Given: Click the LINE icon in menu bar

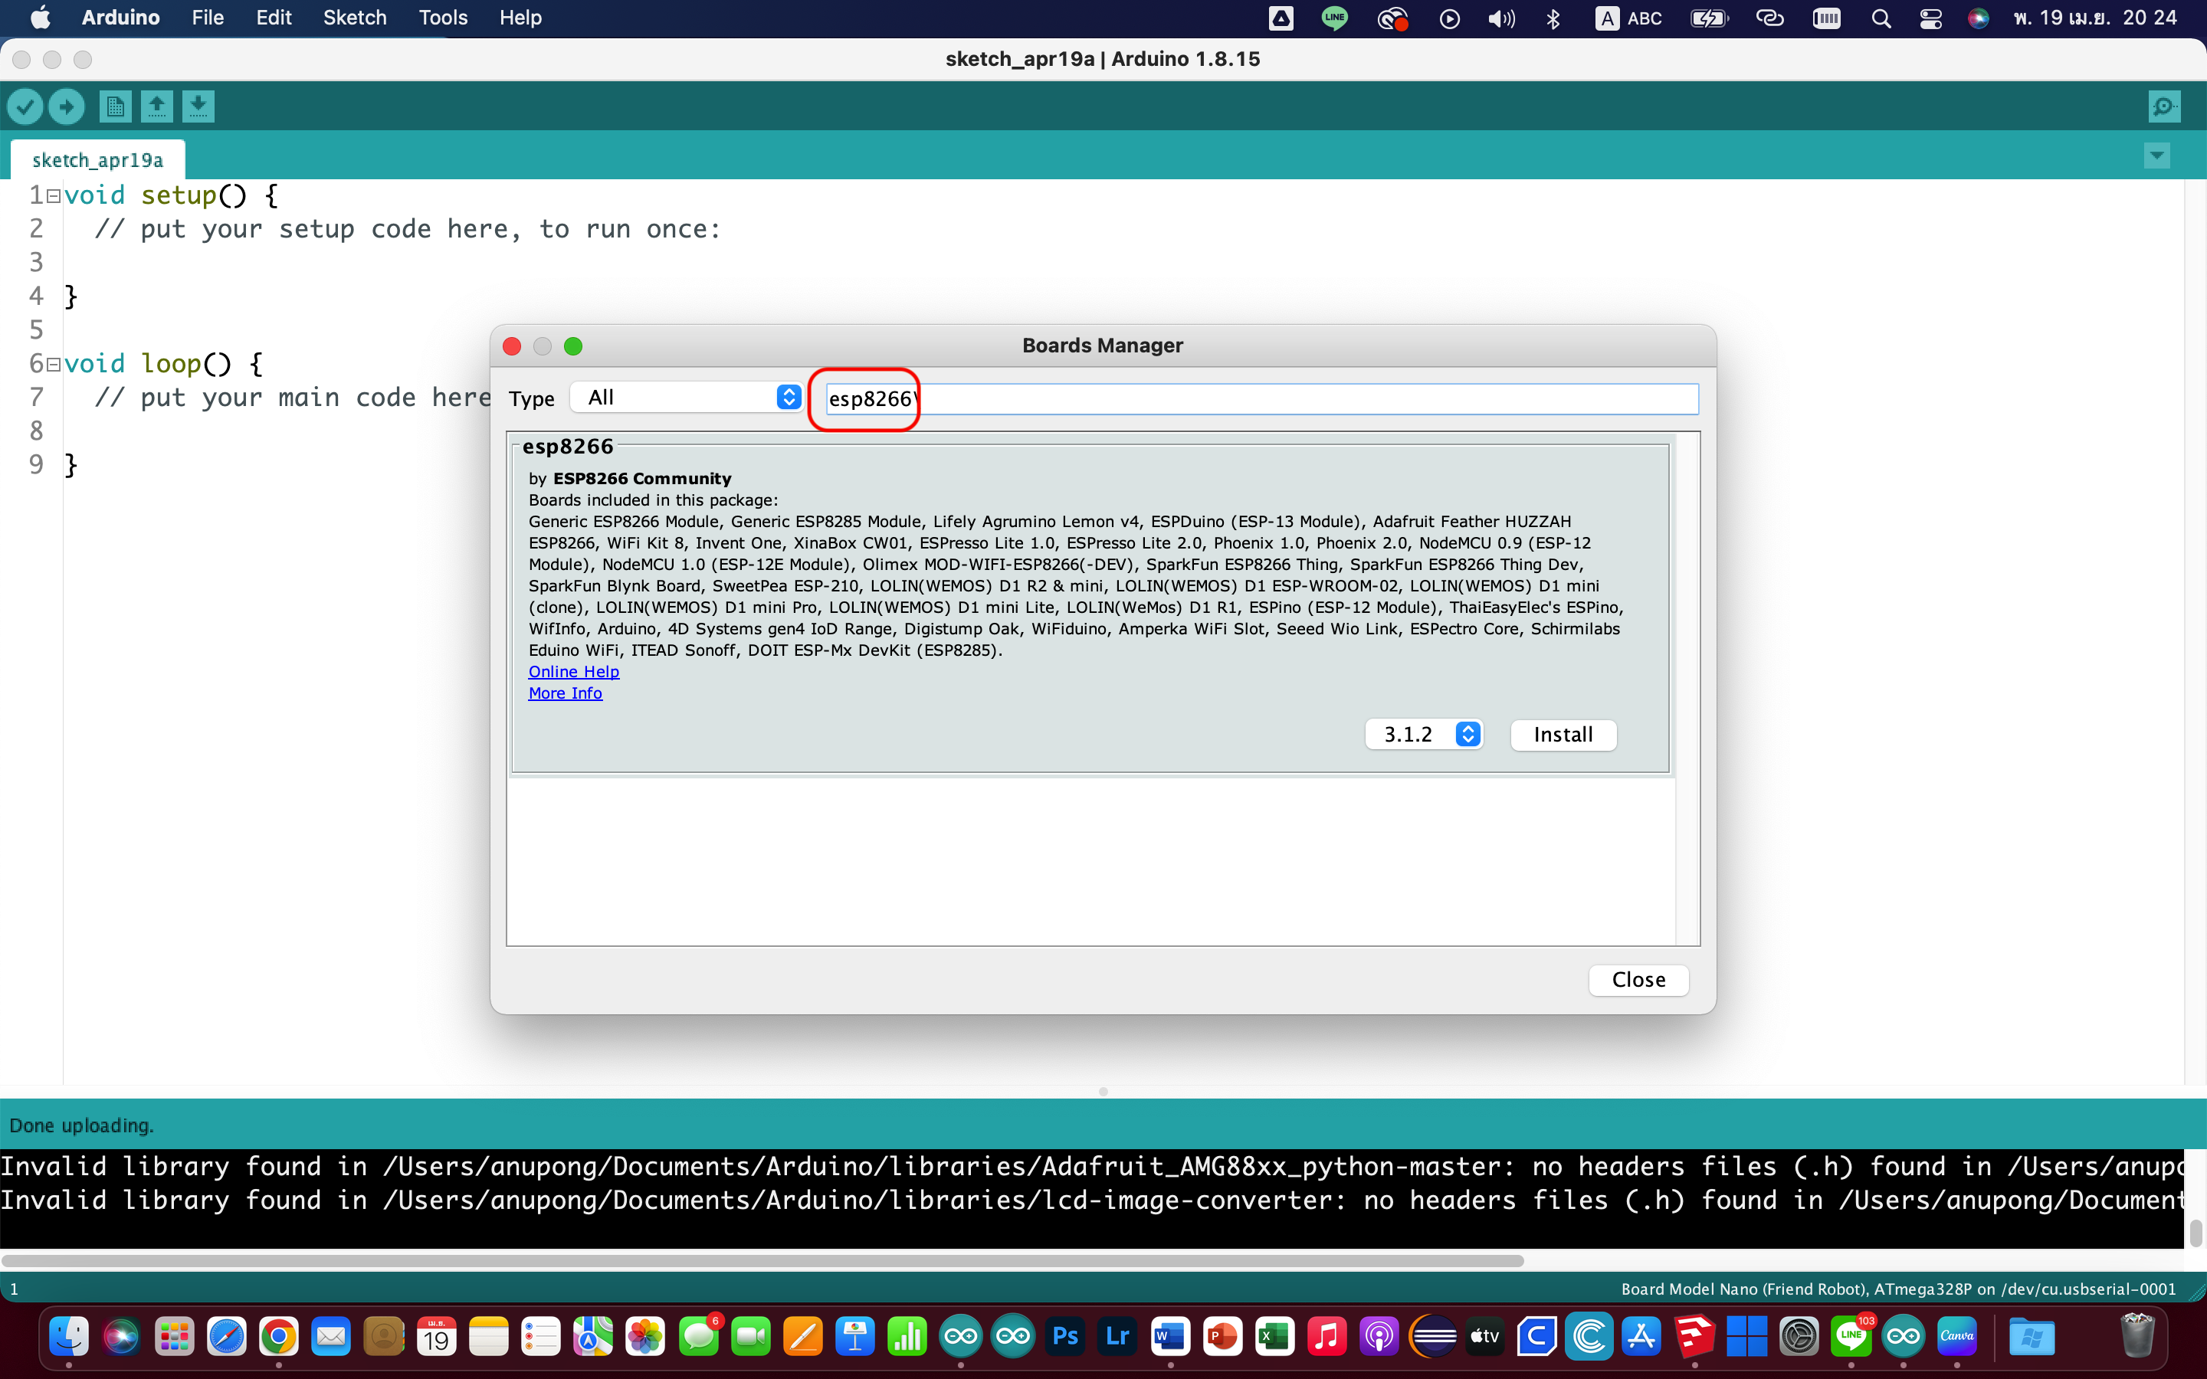Looking at the screenshot, I should 1334,18.
